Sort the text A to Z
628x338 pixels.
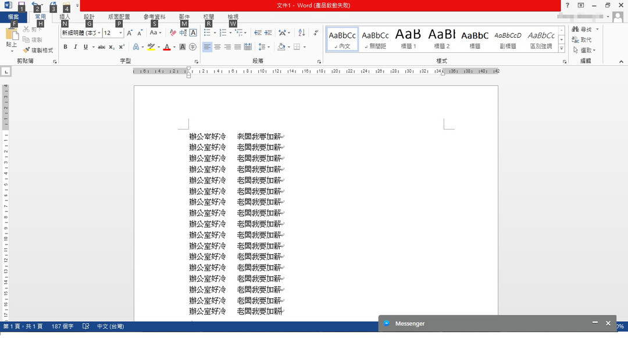tap(302, 33)
